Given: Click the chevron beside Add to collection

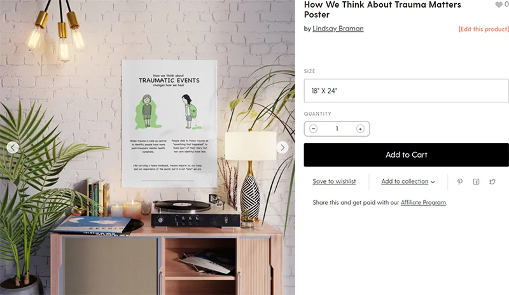Looking at the screenshot, I should pos(433,182).
